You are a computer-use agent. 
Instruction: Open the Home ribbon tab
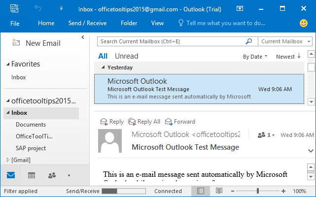click(x=46, y=23)
